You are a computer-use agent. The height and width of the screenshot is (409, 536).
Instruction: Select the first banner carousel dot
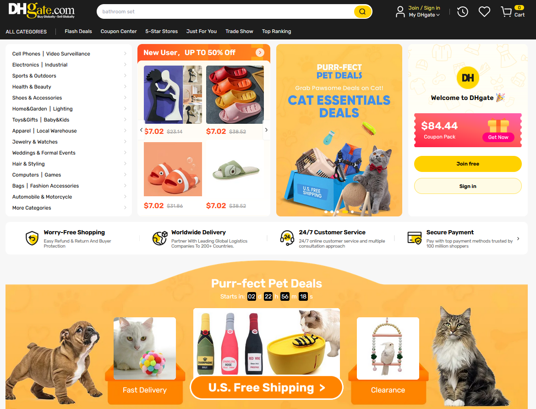[326, 212]
